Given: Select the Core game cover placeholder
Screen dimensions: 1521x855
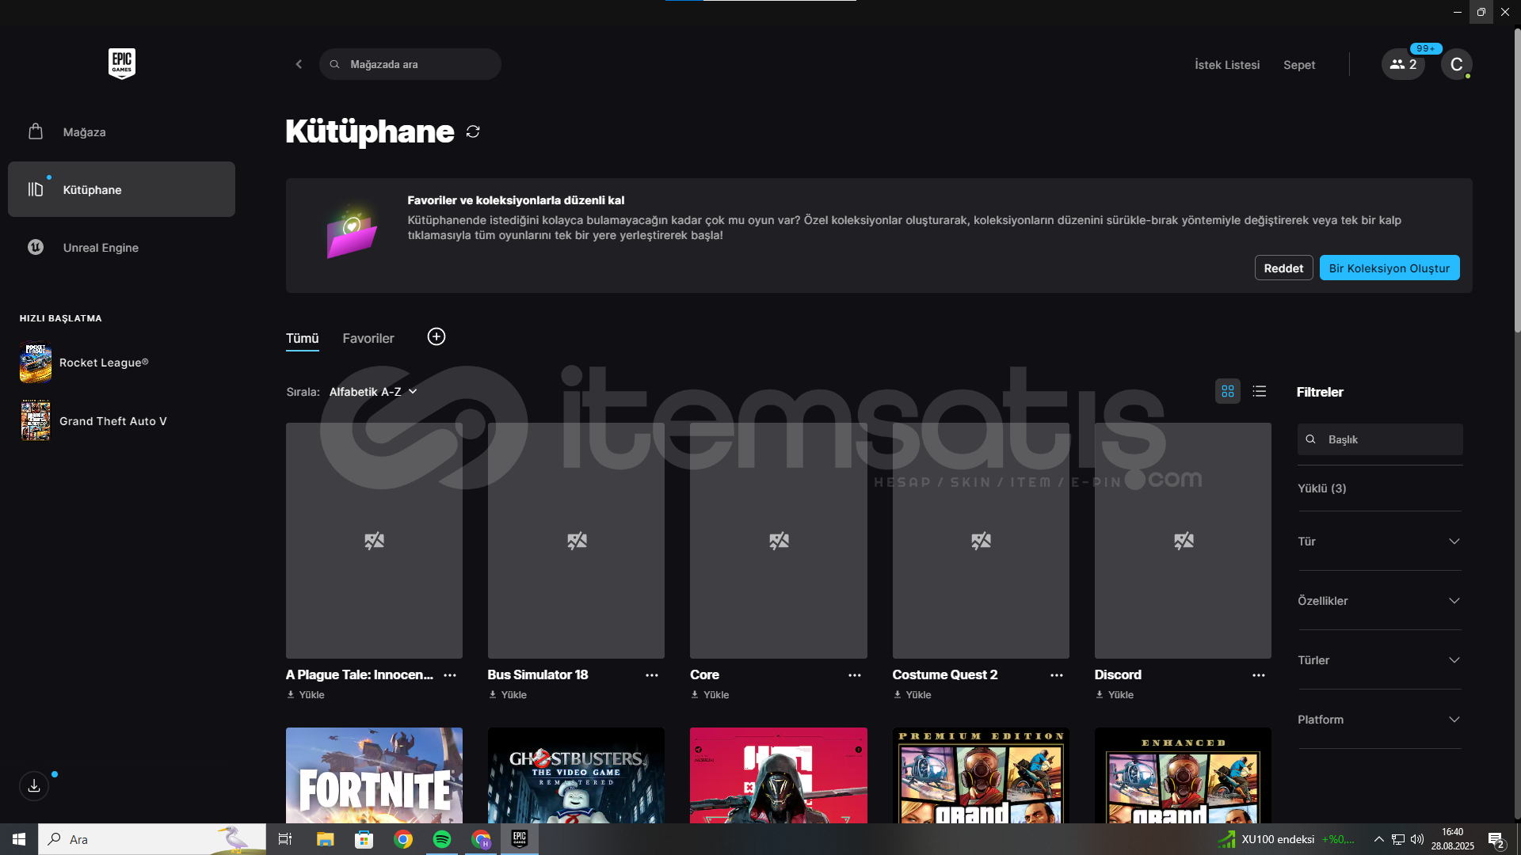Looking at the screenshot, I should 779,541.
